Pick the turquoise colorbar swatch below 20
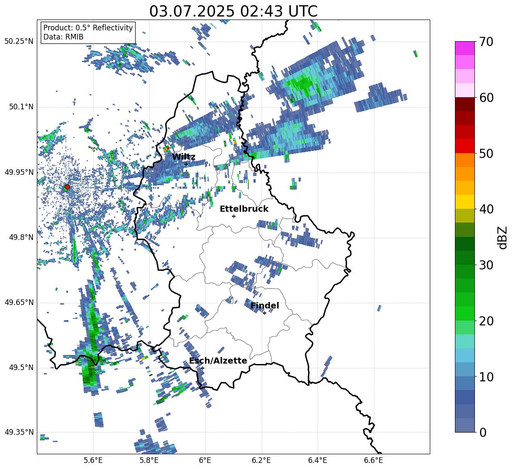This screenshot has height=469, width=513. click(x=464, y=341)
